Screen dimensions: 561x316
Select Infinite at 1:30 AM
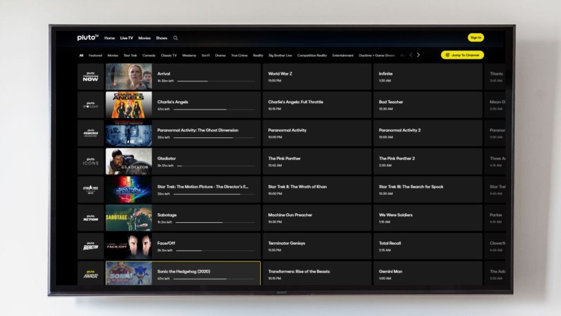[428, 77]
